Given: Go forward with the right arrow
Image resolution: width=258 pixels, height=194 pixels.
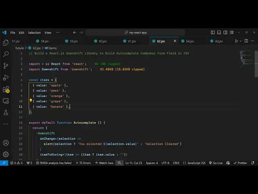Looking at the screenshot, I should pos(81,32).
